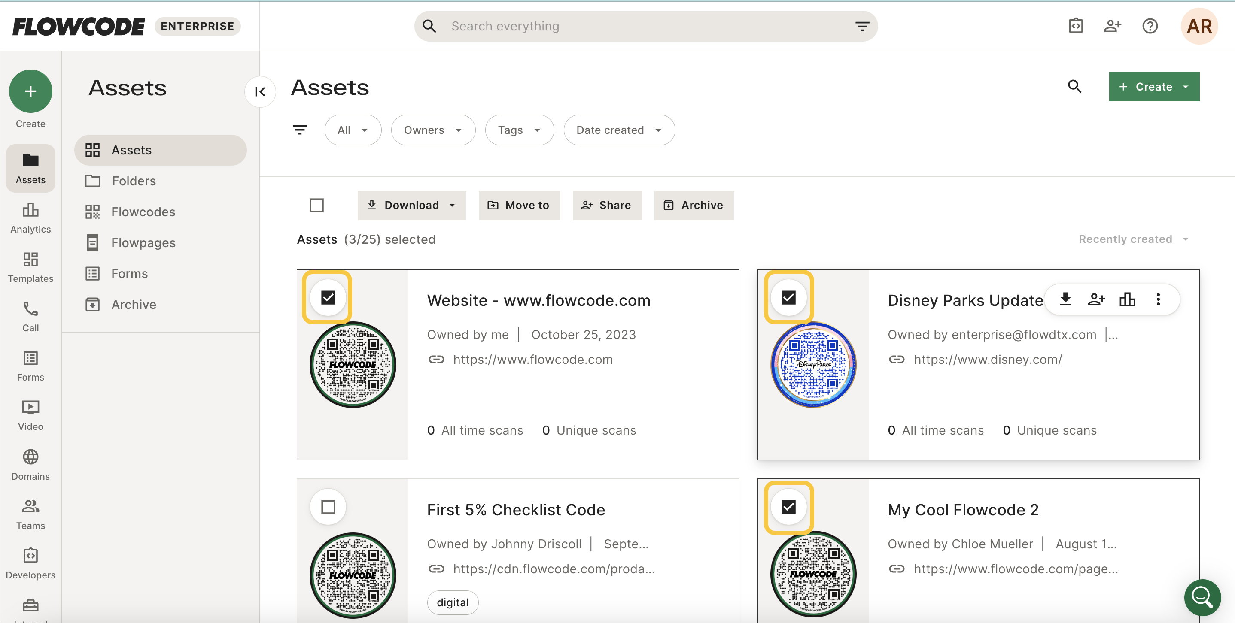
Task: Click the filter list icon beside All
Action: pyautogui.click(x=300, y=130)
